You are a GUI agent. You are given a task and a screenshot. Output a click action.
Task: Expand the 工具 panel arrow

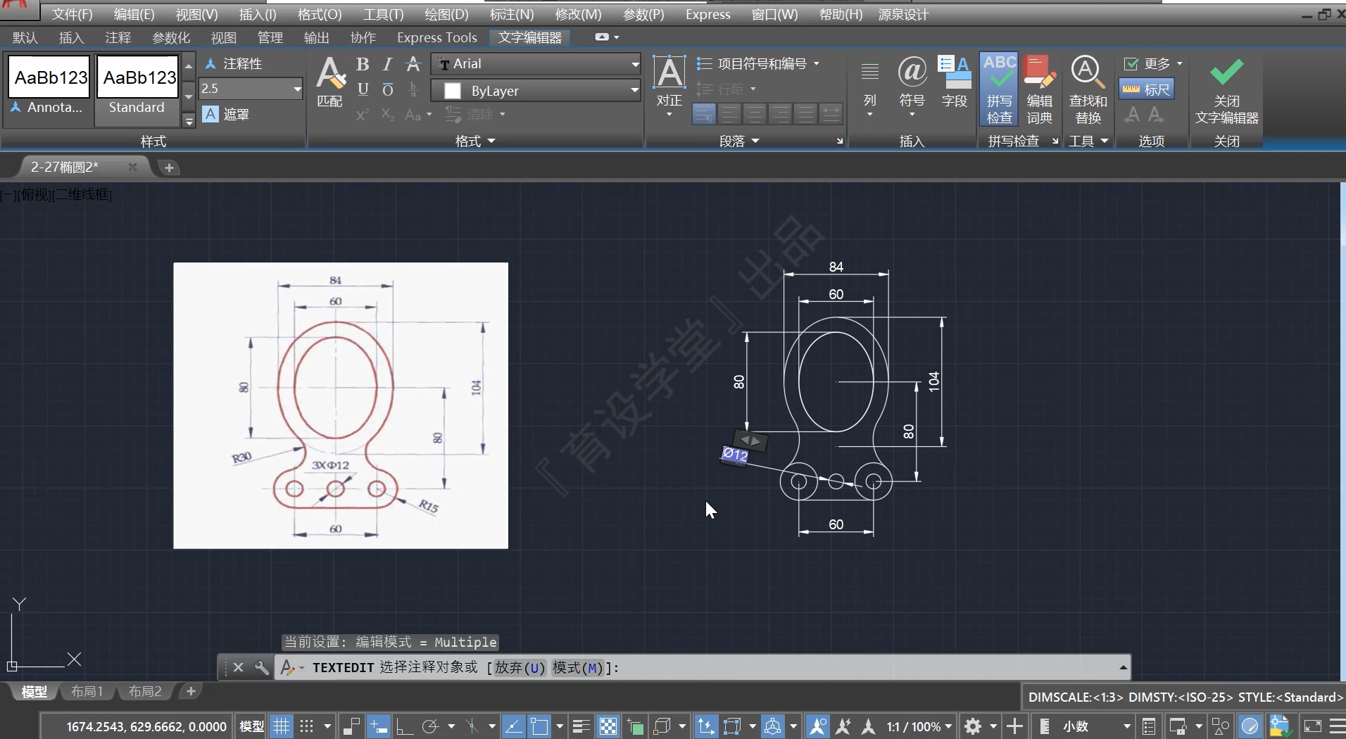(x=1105, y=141)
